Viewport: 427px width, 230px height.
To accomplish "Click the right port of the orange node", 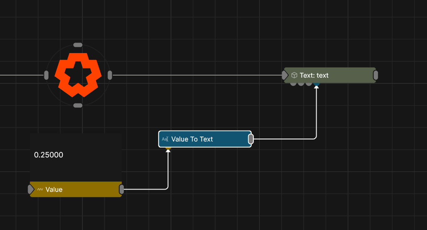I will pos(110,75).
